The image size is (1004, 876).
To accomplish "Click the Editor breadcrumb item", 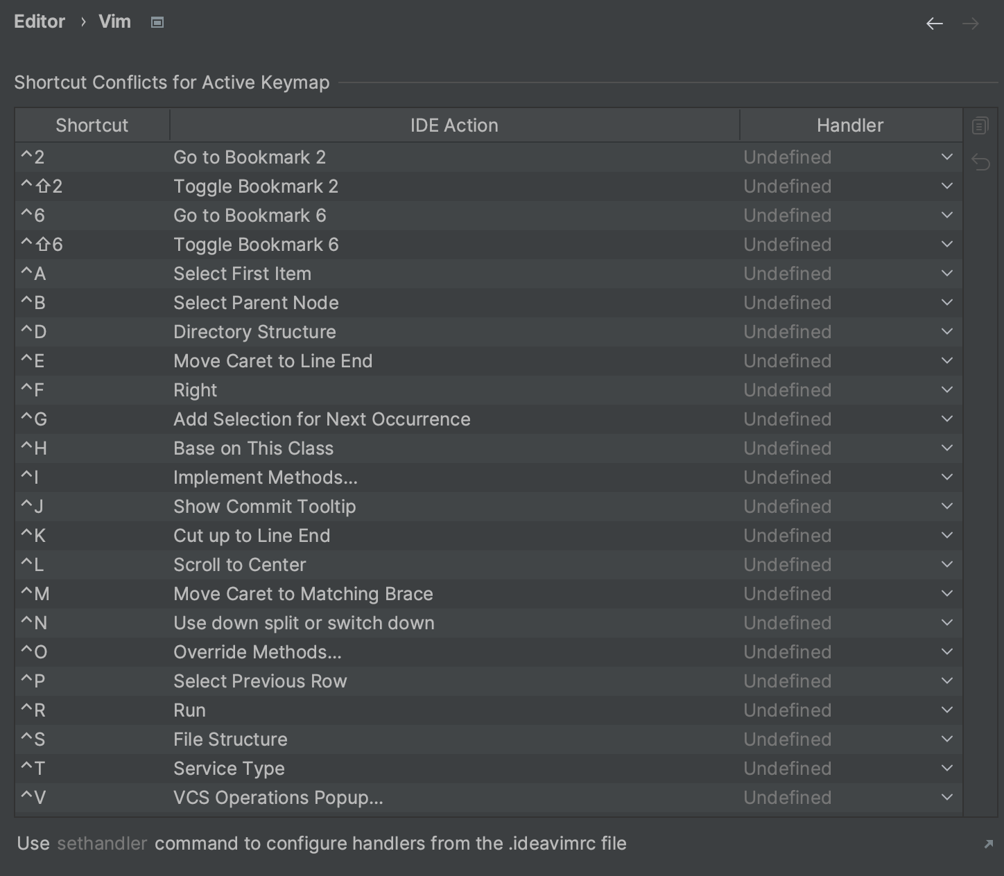I will click(x=40, y=22).
